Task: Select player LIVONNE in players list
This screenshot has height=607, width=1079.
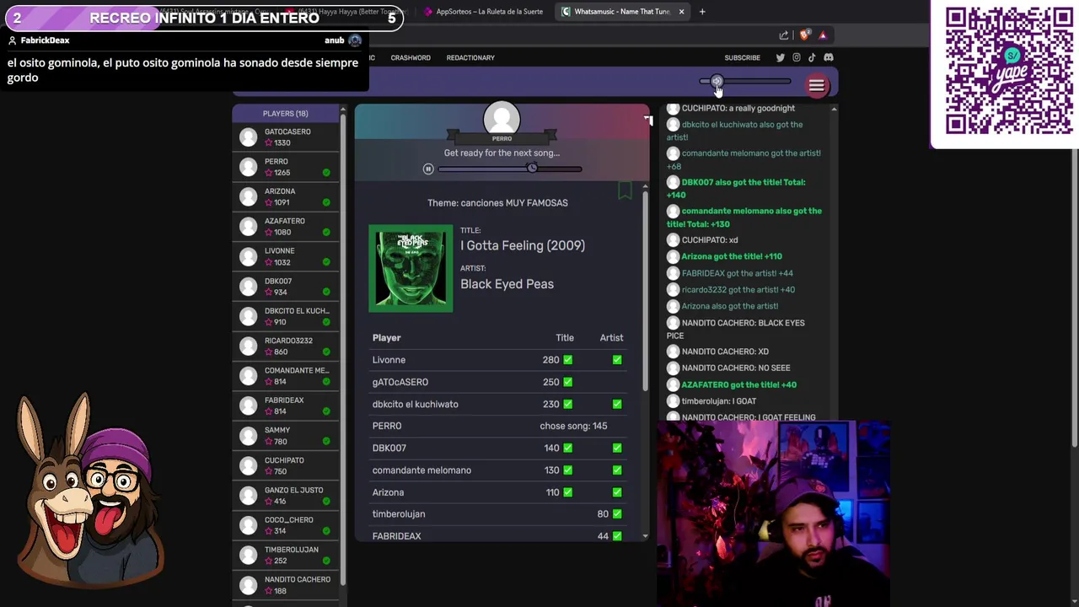Action: [286, 256]
